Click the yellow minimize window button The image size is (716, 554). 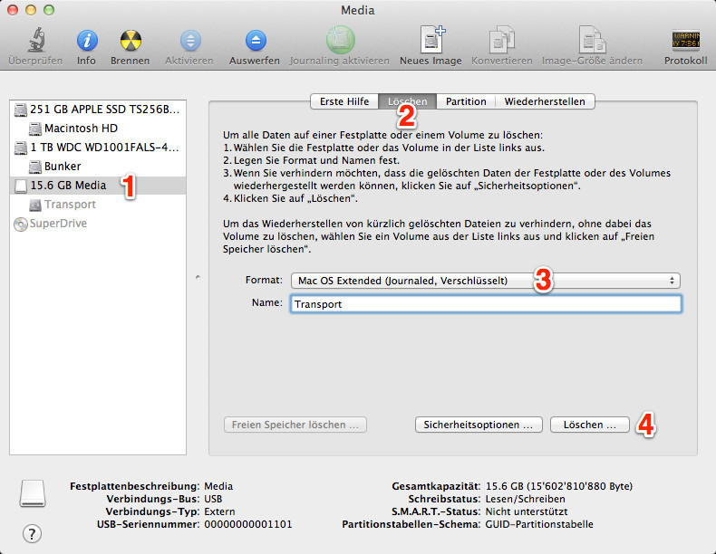click(x=31, y=10)
